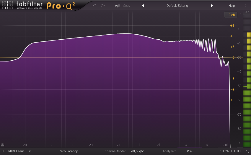Change Left/Right channel mode

tap(137, 151)
